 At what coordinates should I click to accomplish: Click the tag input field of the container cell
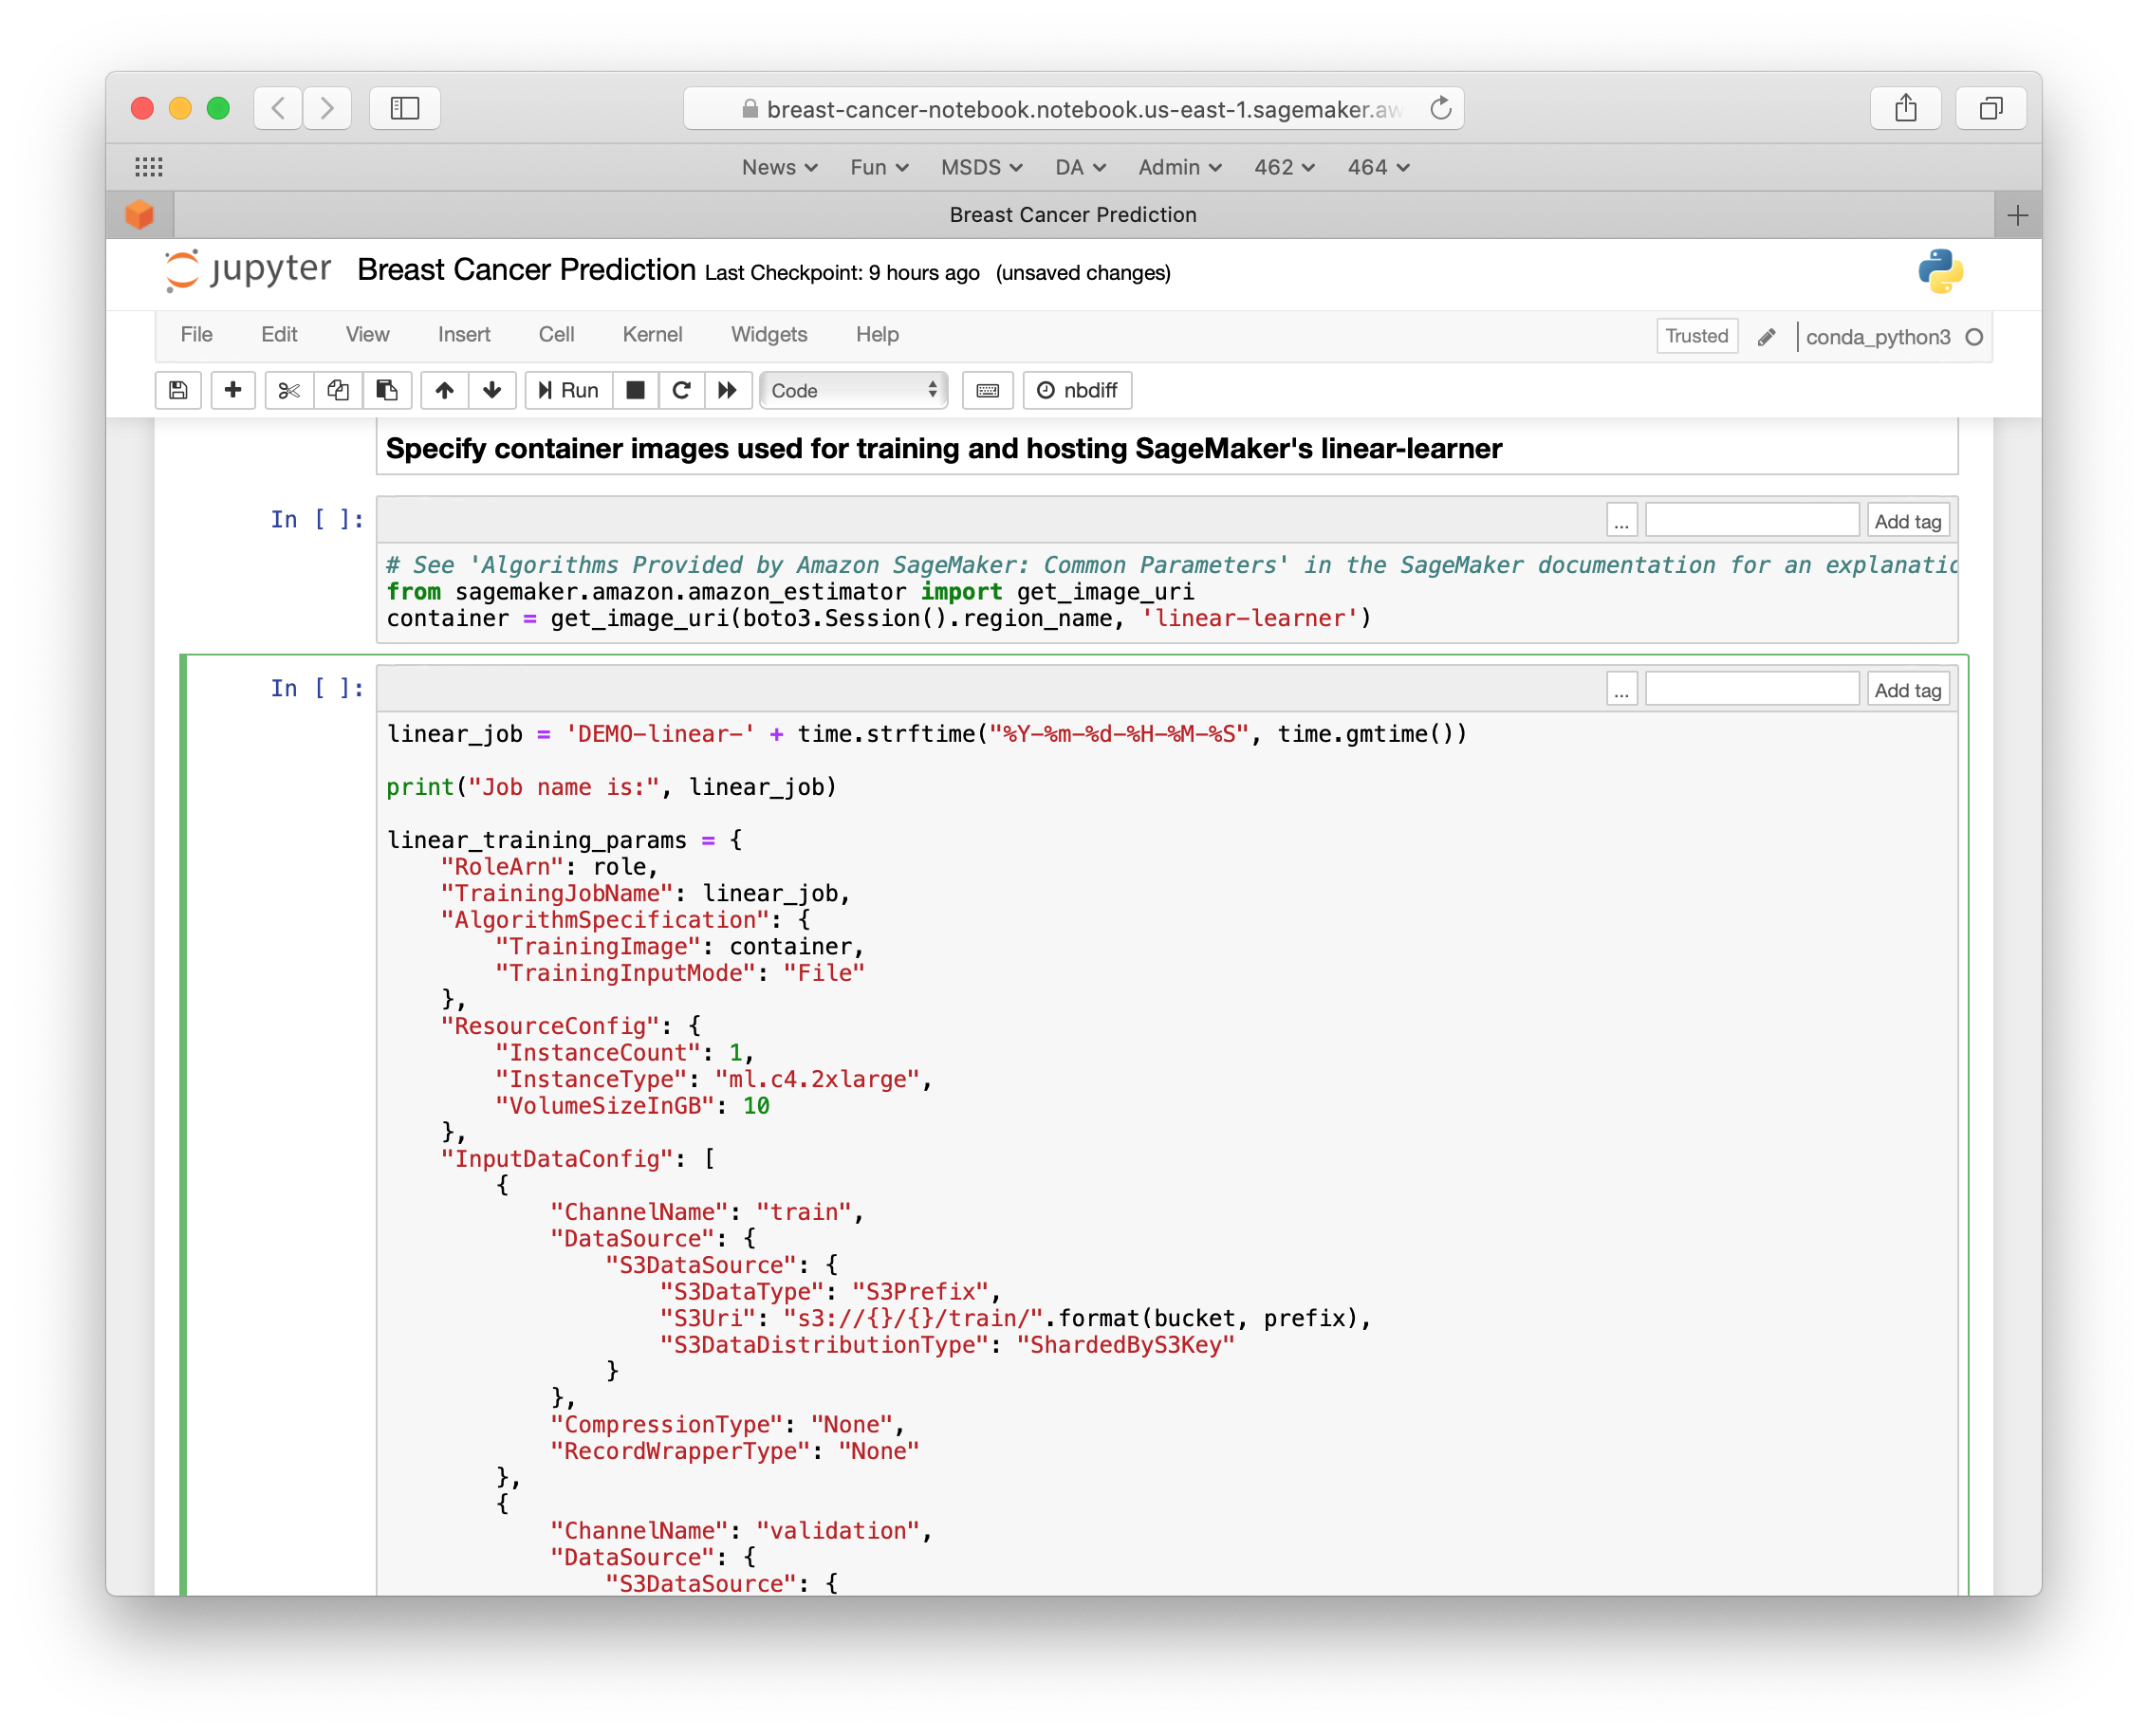1752,521
